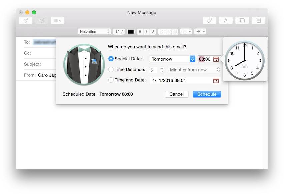The width and height of the screenshot is (284, 194).
Task: Toggle underline formatting
Action: [x=153, y=32]
